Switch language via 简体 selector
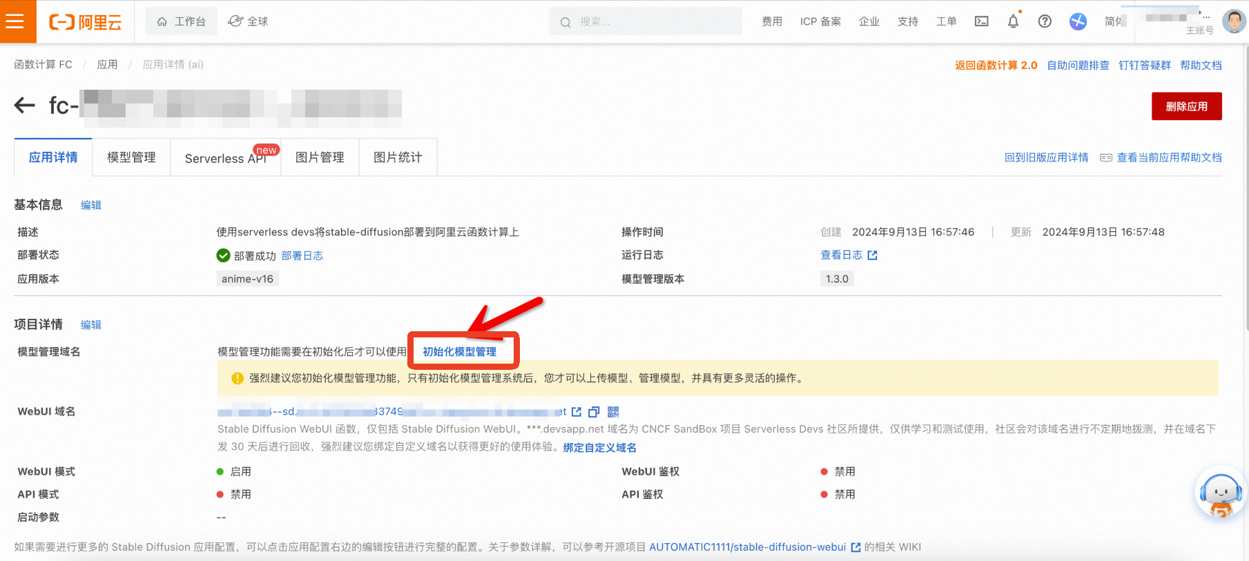This screenshot has width=1249, height=561. [1114, 21]
